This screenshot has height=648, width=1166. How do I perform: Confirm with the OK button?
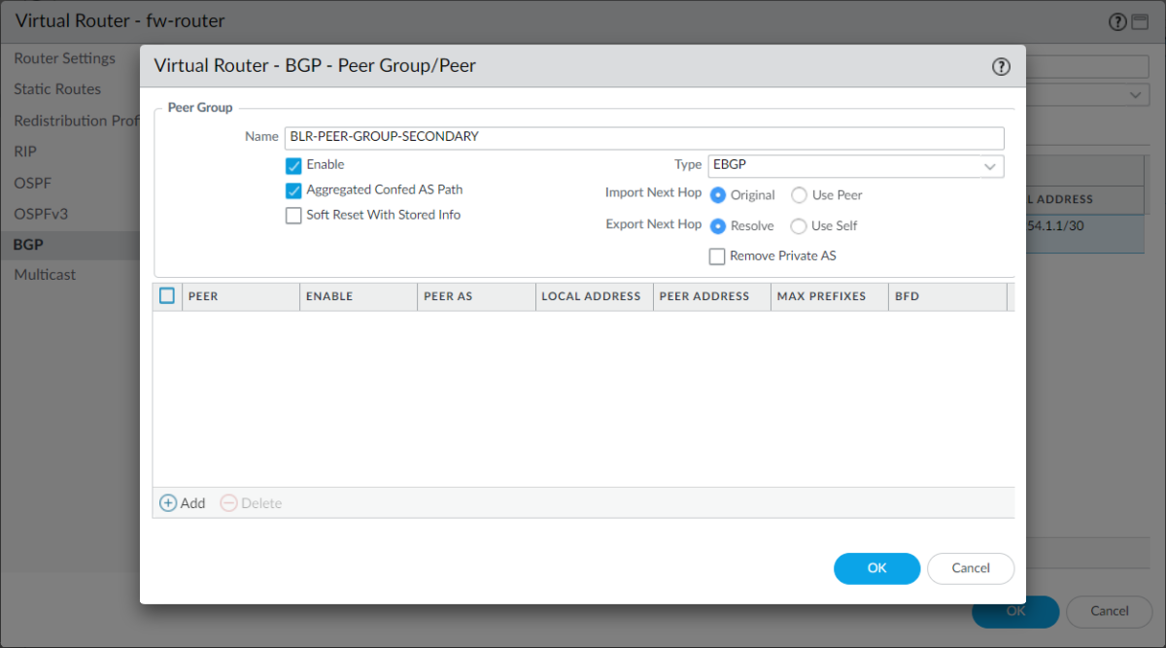point(876,568)
